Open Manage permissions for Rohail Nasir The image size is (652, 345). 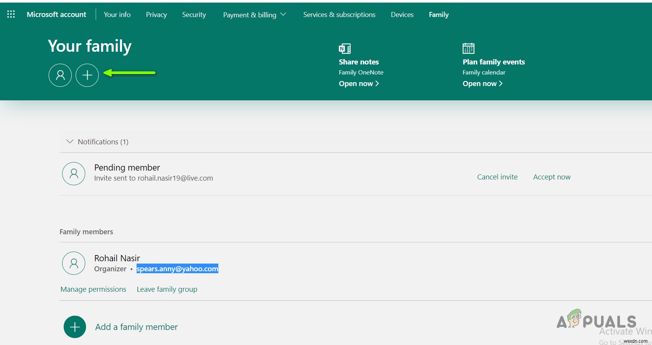tap(93, 289)
